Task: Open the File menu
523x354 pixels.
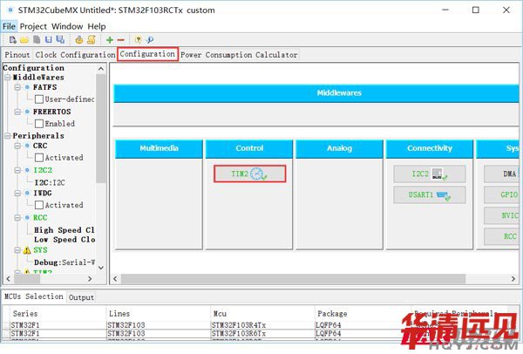Action: [9, 26]
